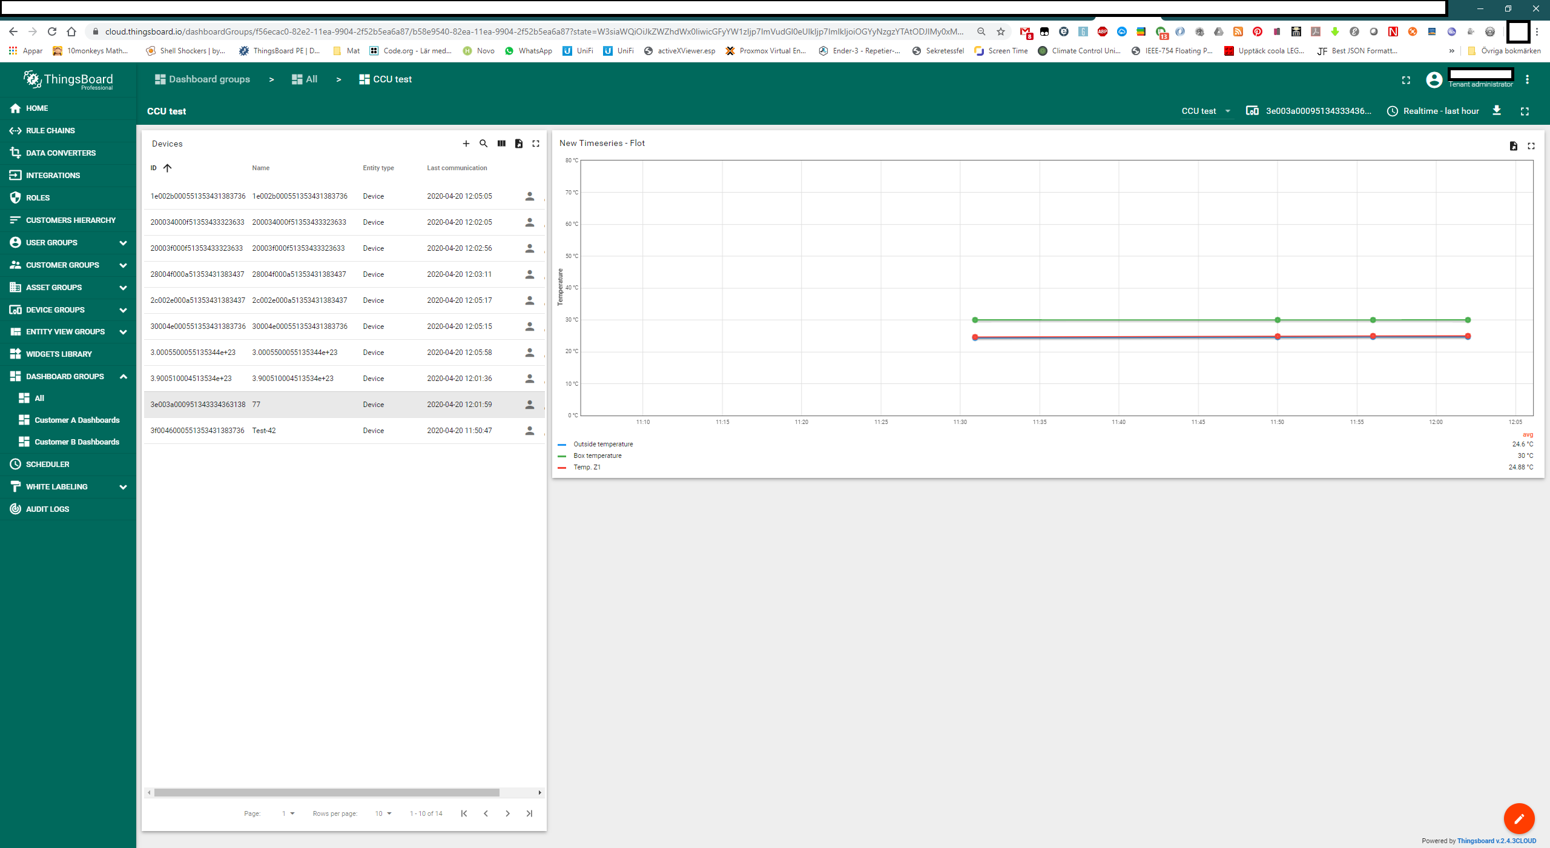Export the New Timeseries chart data
The image size is (1550, 848).
pos(1512,146)
